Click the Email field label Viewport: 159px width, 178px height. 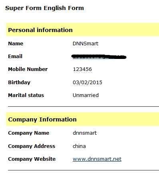[x=15, y=57]
